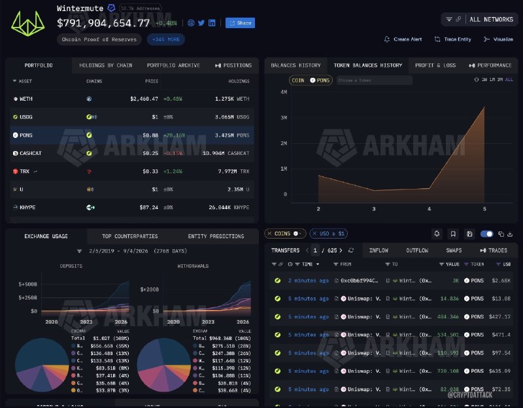The height and width of the screenshot is (408, 523).
Task: Remove the USD ≥ $1 filter via X
Action: [x=314, y=233]
